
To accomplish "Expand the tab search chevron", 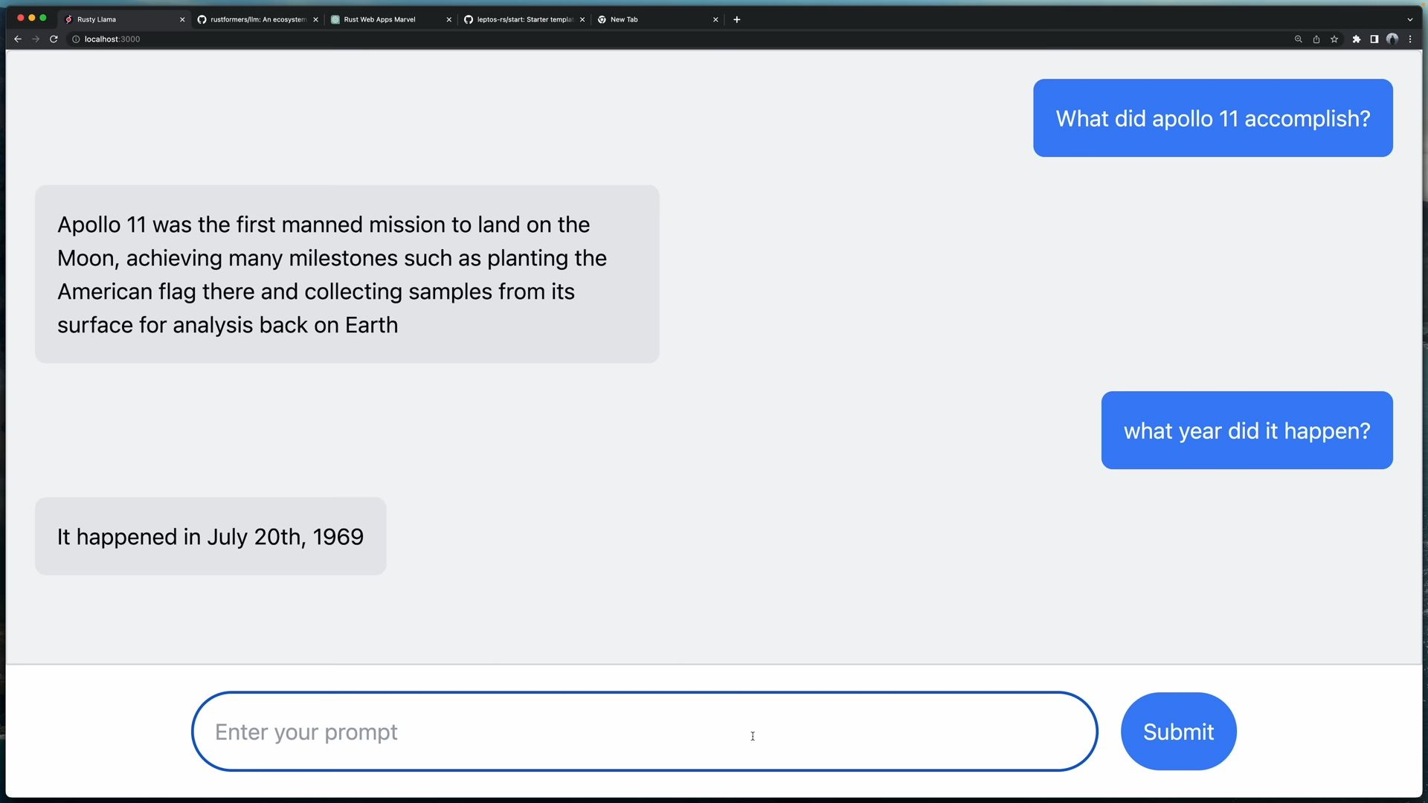I will [1409, 20].
